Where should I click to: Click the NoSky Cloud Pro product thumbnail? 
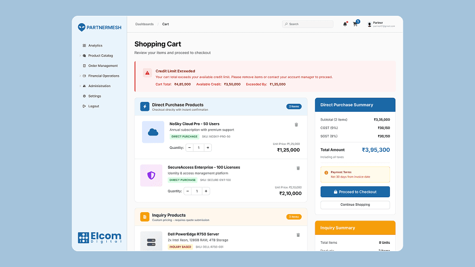pyautogui.click(x=153, y=132)
